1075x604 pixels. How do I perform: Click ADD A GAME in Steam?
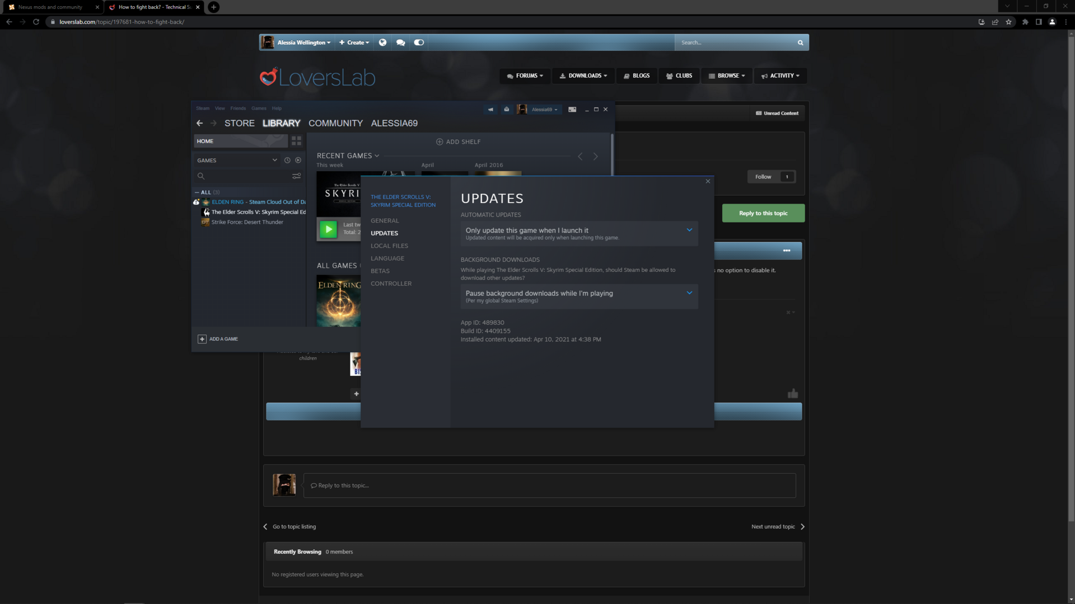coord(218,339)
